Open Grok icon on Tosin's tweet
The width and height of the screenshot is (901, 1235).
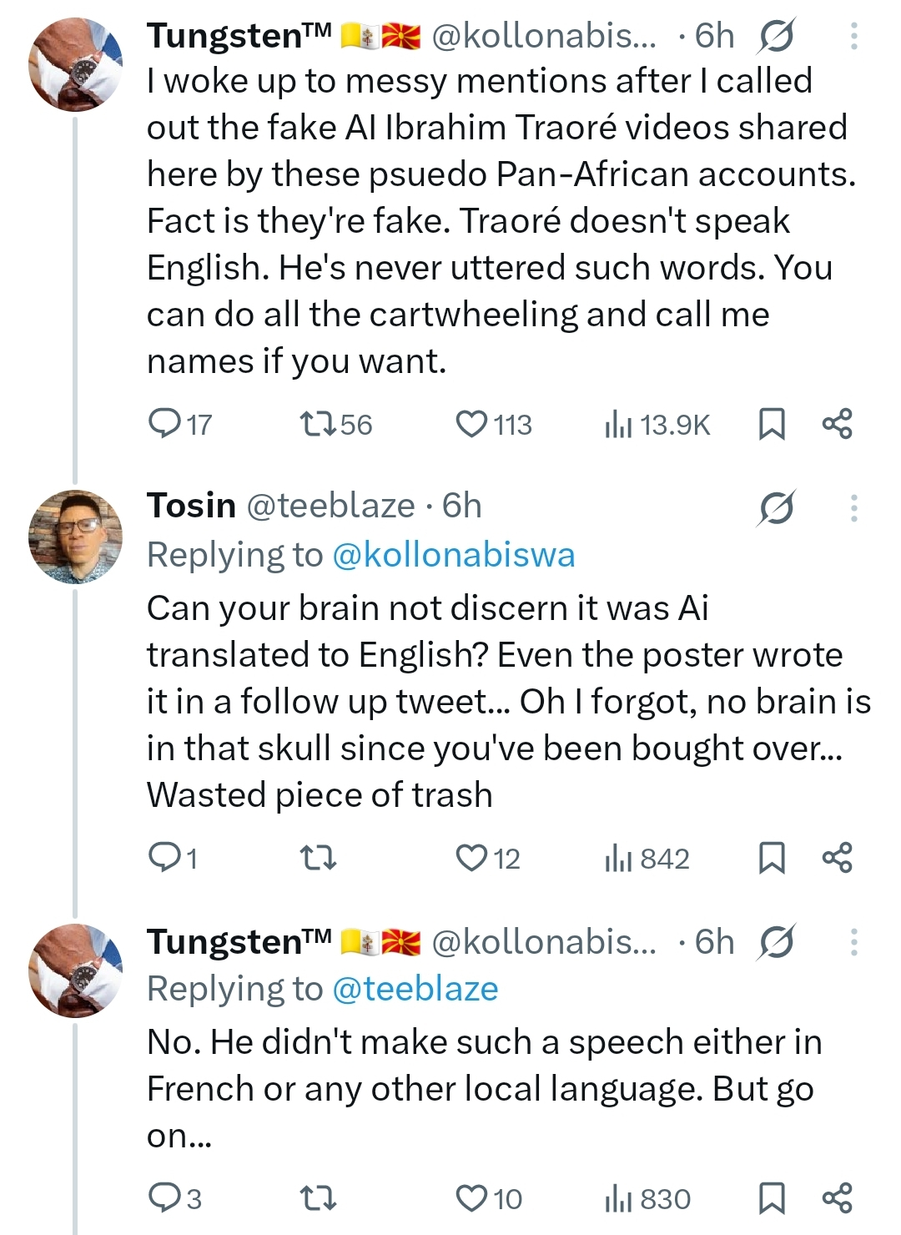click(776, 507)
